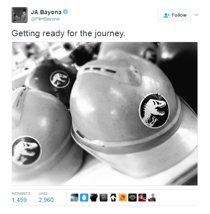The width and height of the screenshot is (210, 214).
Task: Open the yellow avatar with red figure
Action: (x=122, y=197)
